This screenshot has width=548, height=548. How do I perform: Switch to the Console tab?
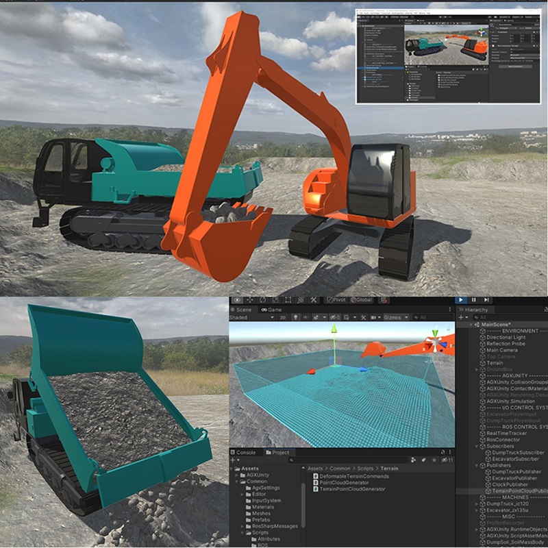(x=246, y=452)
